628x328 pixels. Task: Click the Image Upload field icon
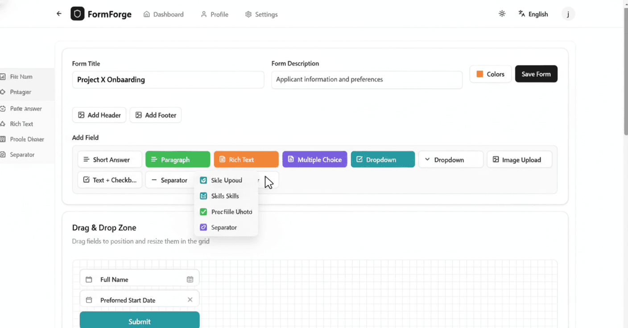click(495, 159)
